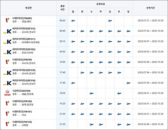Click the Thursday plane icon for RF322
168x130 pixels.
101,52
